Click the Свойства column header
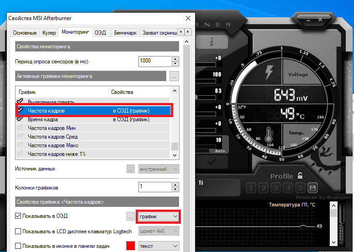This screenshot has height=252, width=354. pos(139,92)
